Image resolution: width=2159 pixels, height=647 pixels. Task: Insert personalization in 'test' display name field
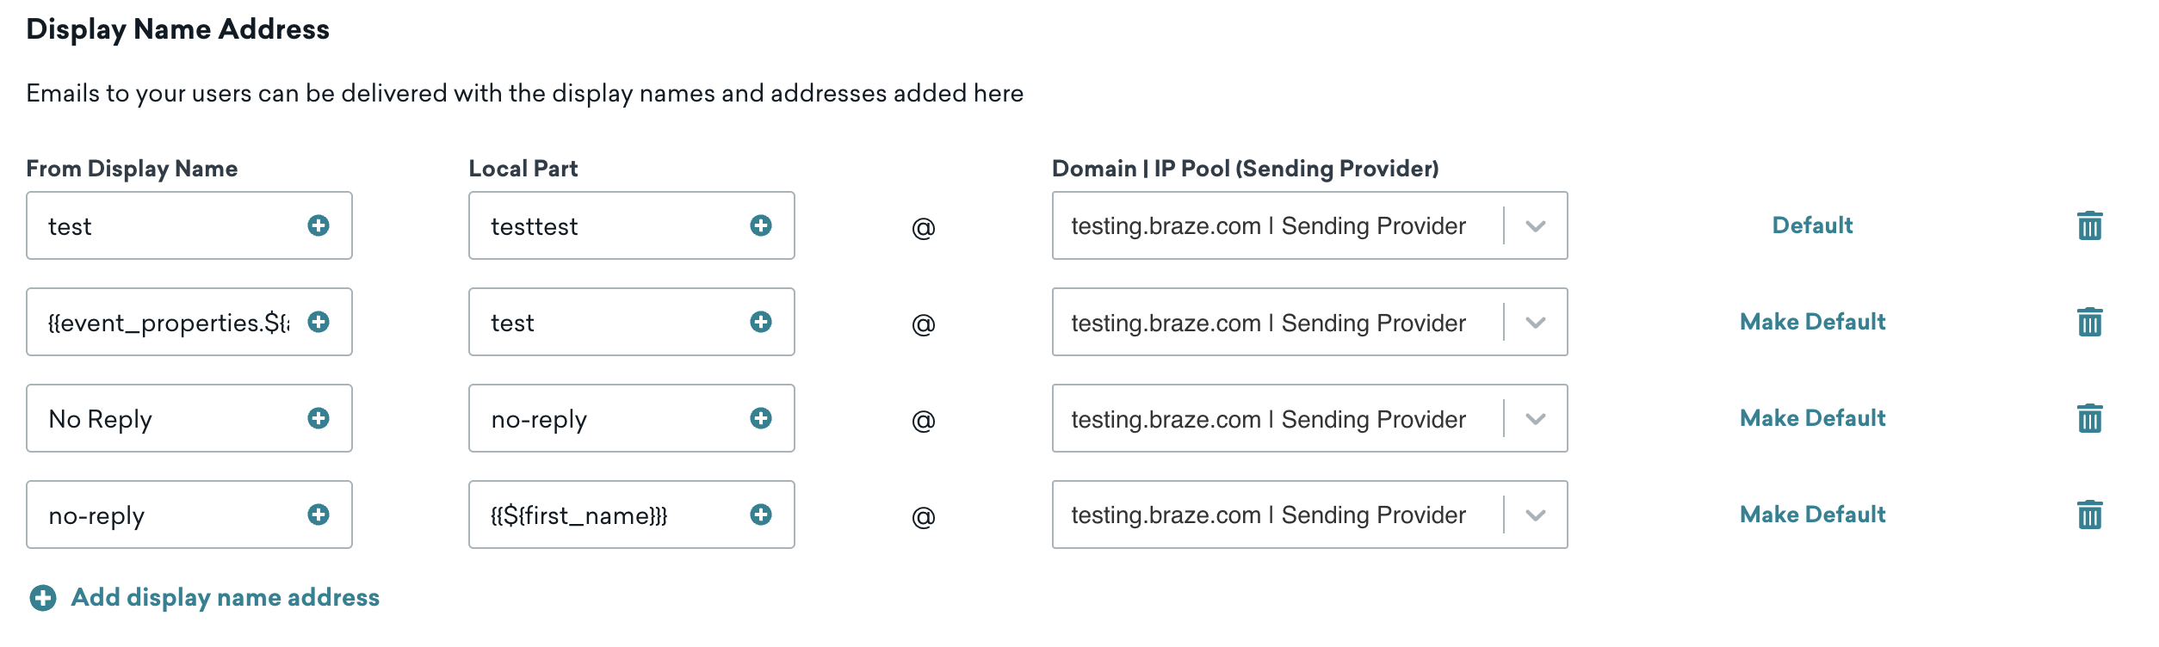319,225
